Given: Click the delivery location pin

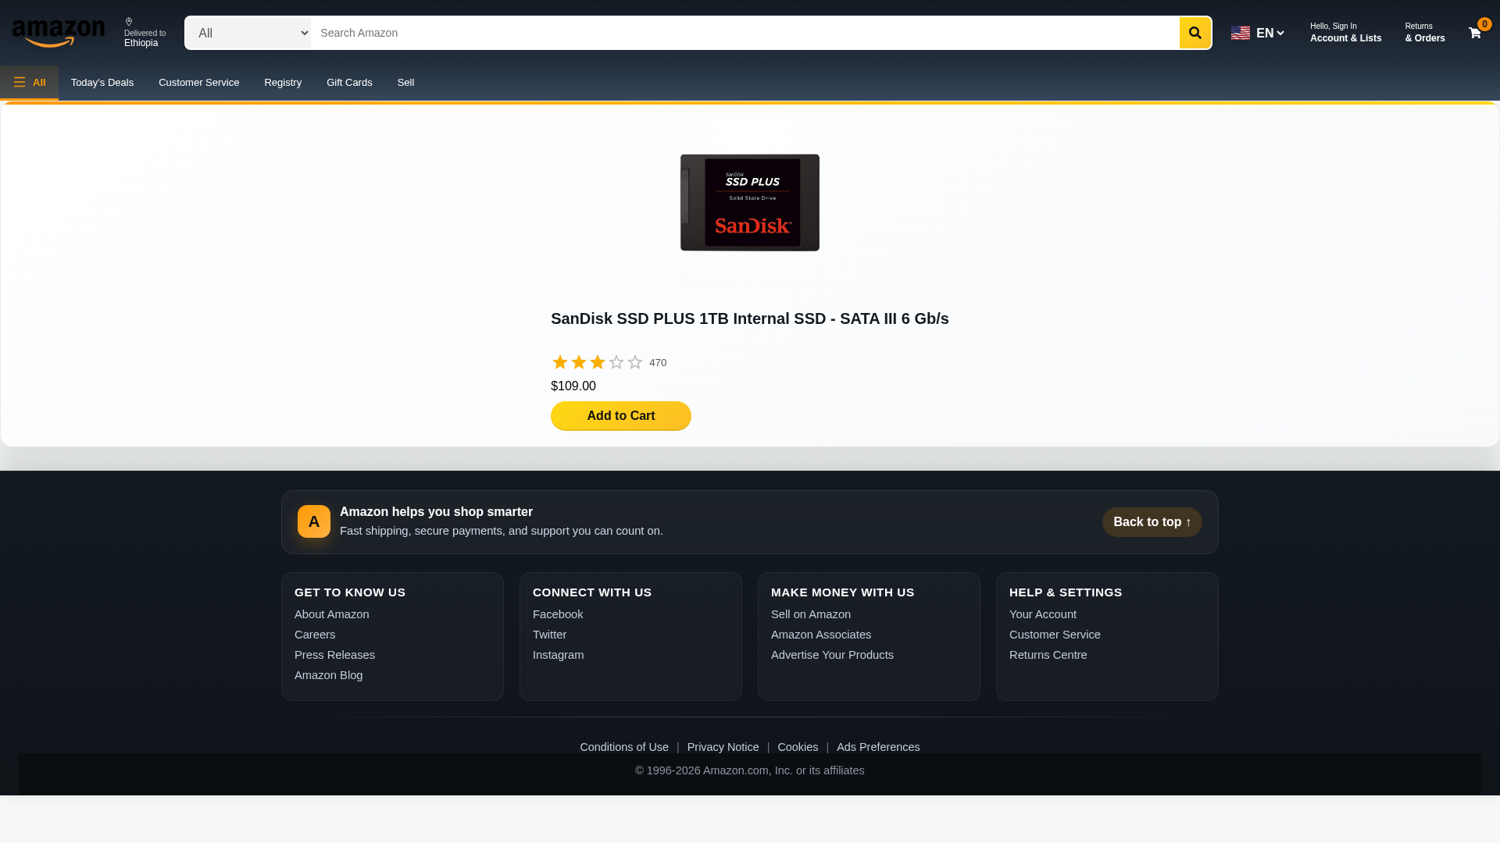Looking at the screenshot, I should [x=129, y=22].
